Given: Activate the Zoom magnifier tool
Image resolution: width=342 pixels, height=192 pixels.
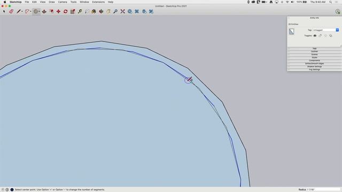Looking at the screenshot, I should pos(115,11).
